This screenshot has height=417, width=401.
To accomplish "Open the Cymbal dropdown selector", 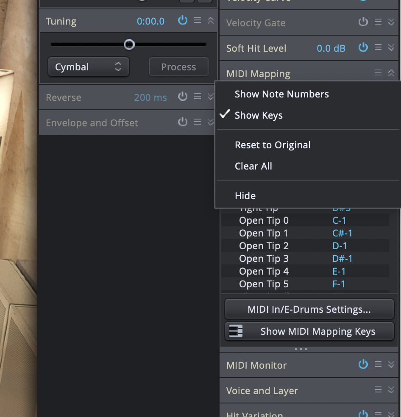I will tap(88, 67).
